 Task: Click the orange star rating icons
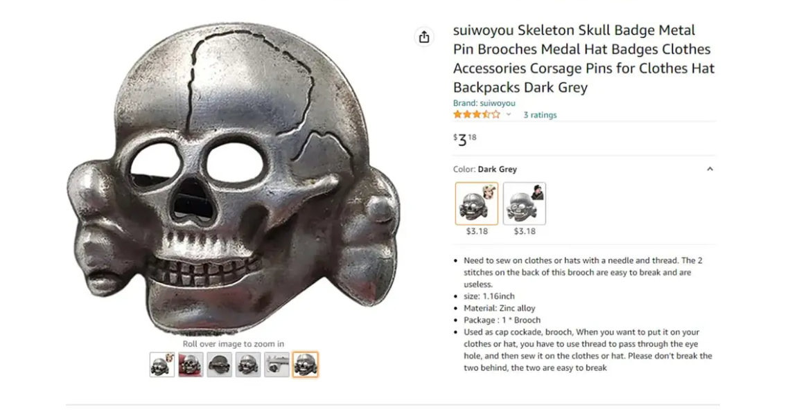point(477,115)
